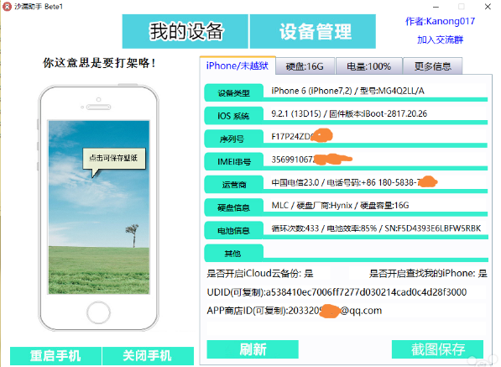Click the 电池信息 label
This screenshot has height=367, width=501.
(234, 230)
